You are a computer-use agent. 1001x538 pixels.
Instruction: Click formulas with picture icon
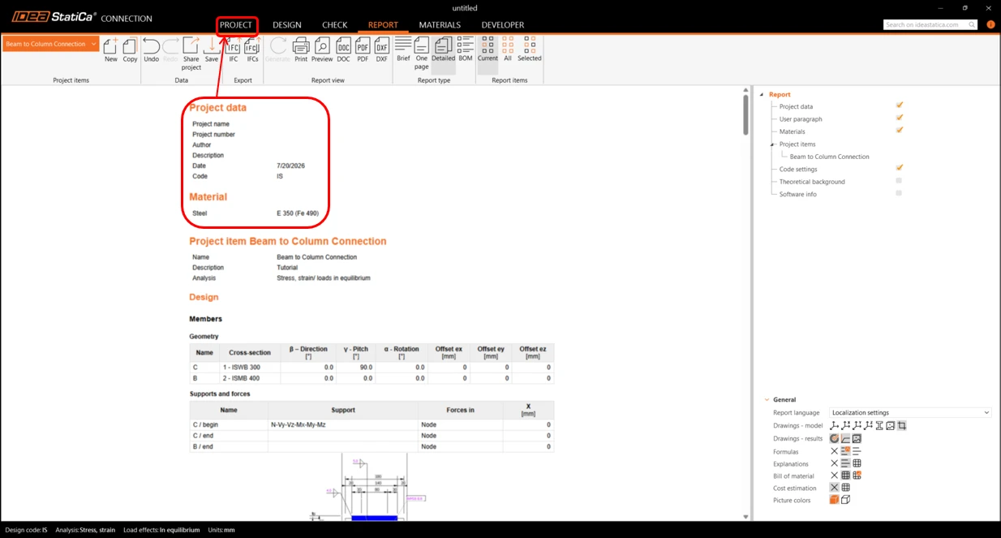click(845, 451)
